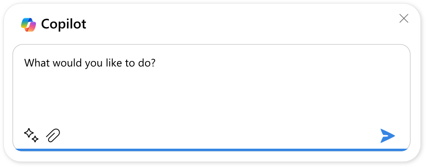Place cursor after the "do?" placeholder text
Image resolution: width=426 pixels, height=167 pixels.
[x=163, y=64]
